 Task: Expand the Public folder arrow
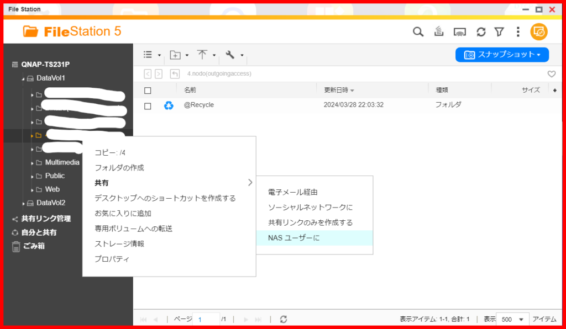tap(32, 177)
